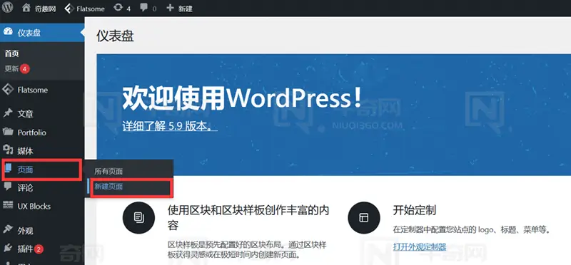Select 所有页面 in the flyout submenu
Image resolution: width=571 pixels, height=265 pixels.
click(108, 172)
